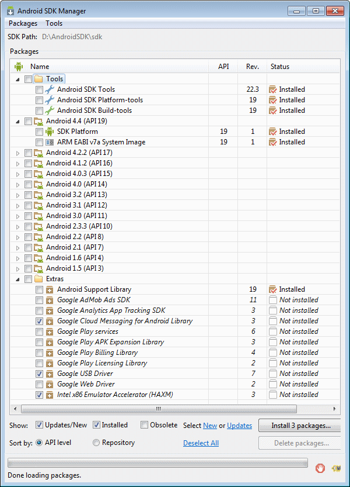Click the Status column header
350x487 pixels.
(303, 67)
